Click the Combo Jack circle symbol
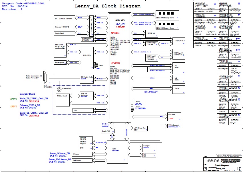Screen dimensions: 243x172 (x=59, y=90)
